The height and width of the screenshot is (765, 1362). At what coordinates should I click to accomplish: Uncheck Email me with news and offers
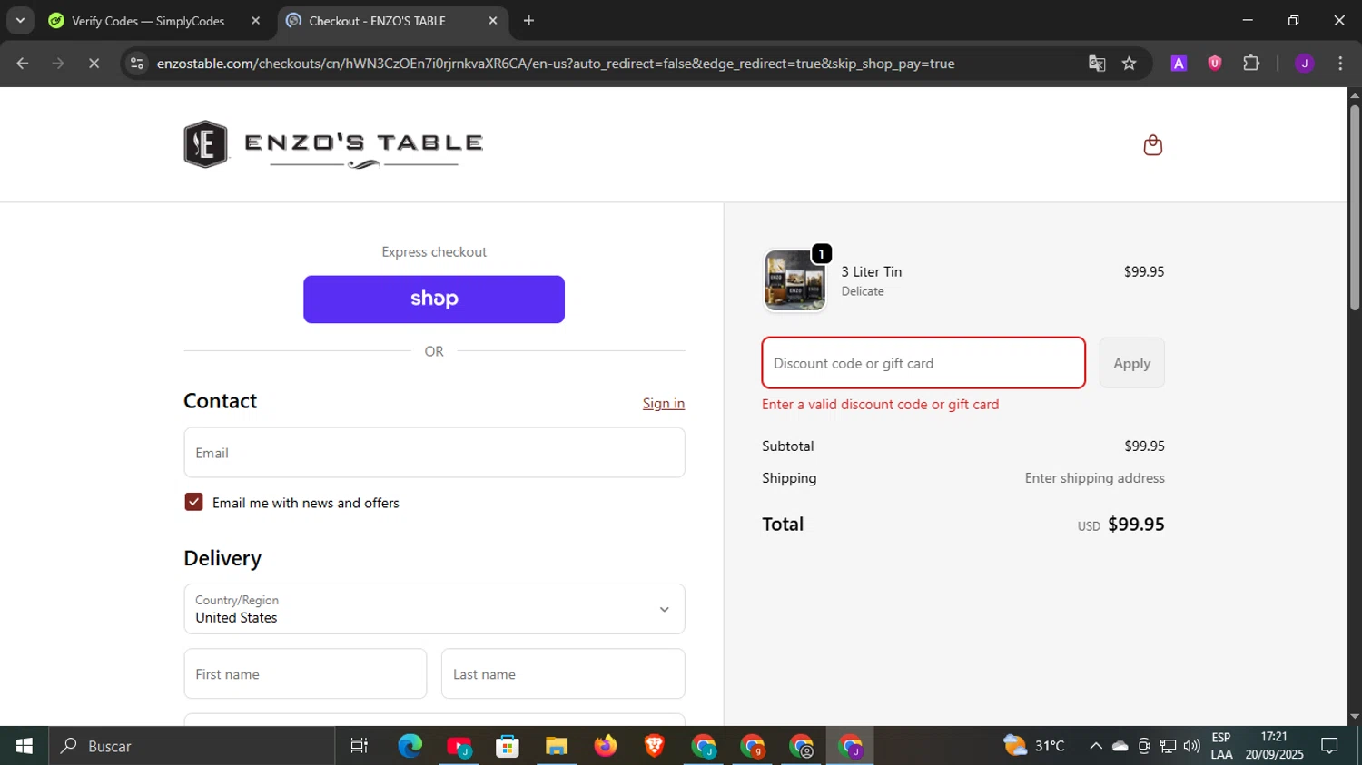193,502
